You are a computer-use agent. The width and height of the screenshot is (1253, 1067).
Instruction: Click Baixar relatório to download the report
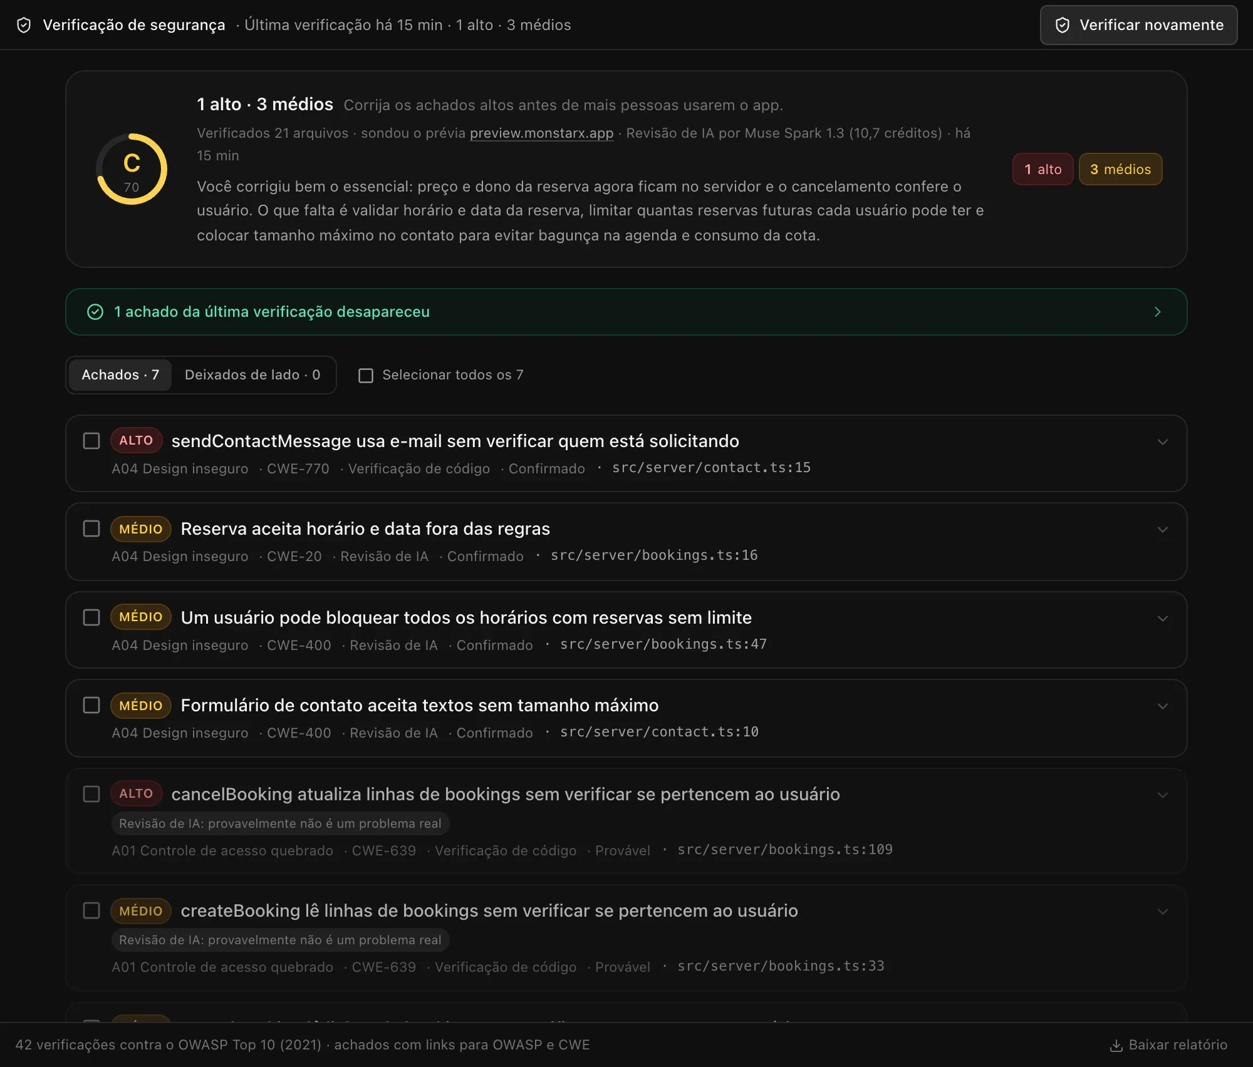(1168, 1045)
